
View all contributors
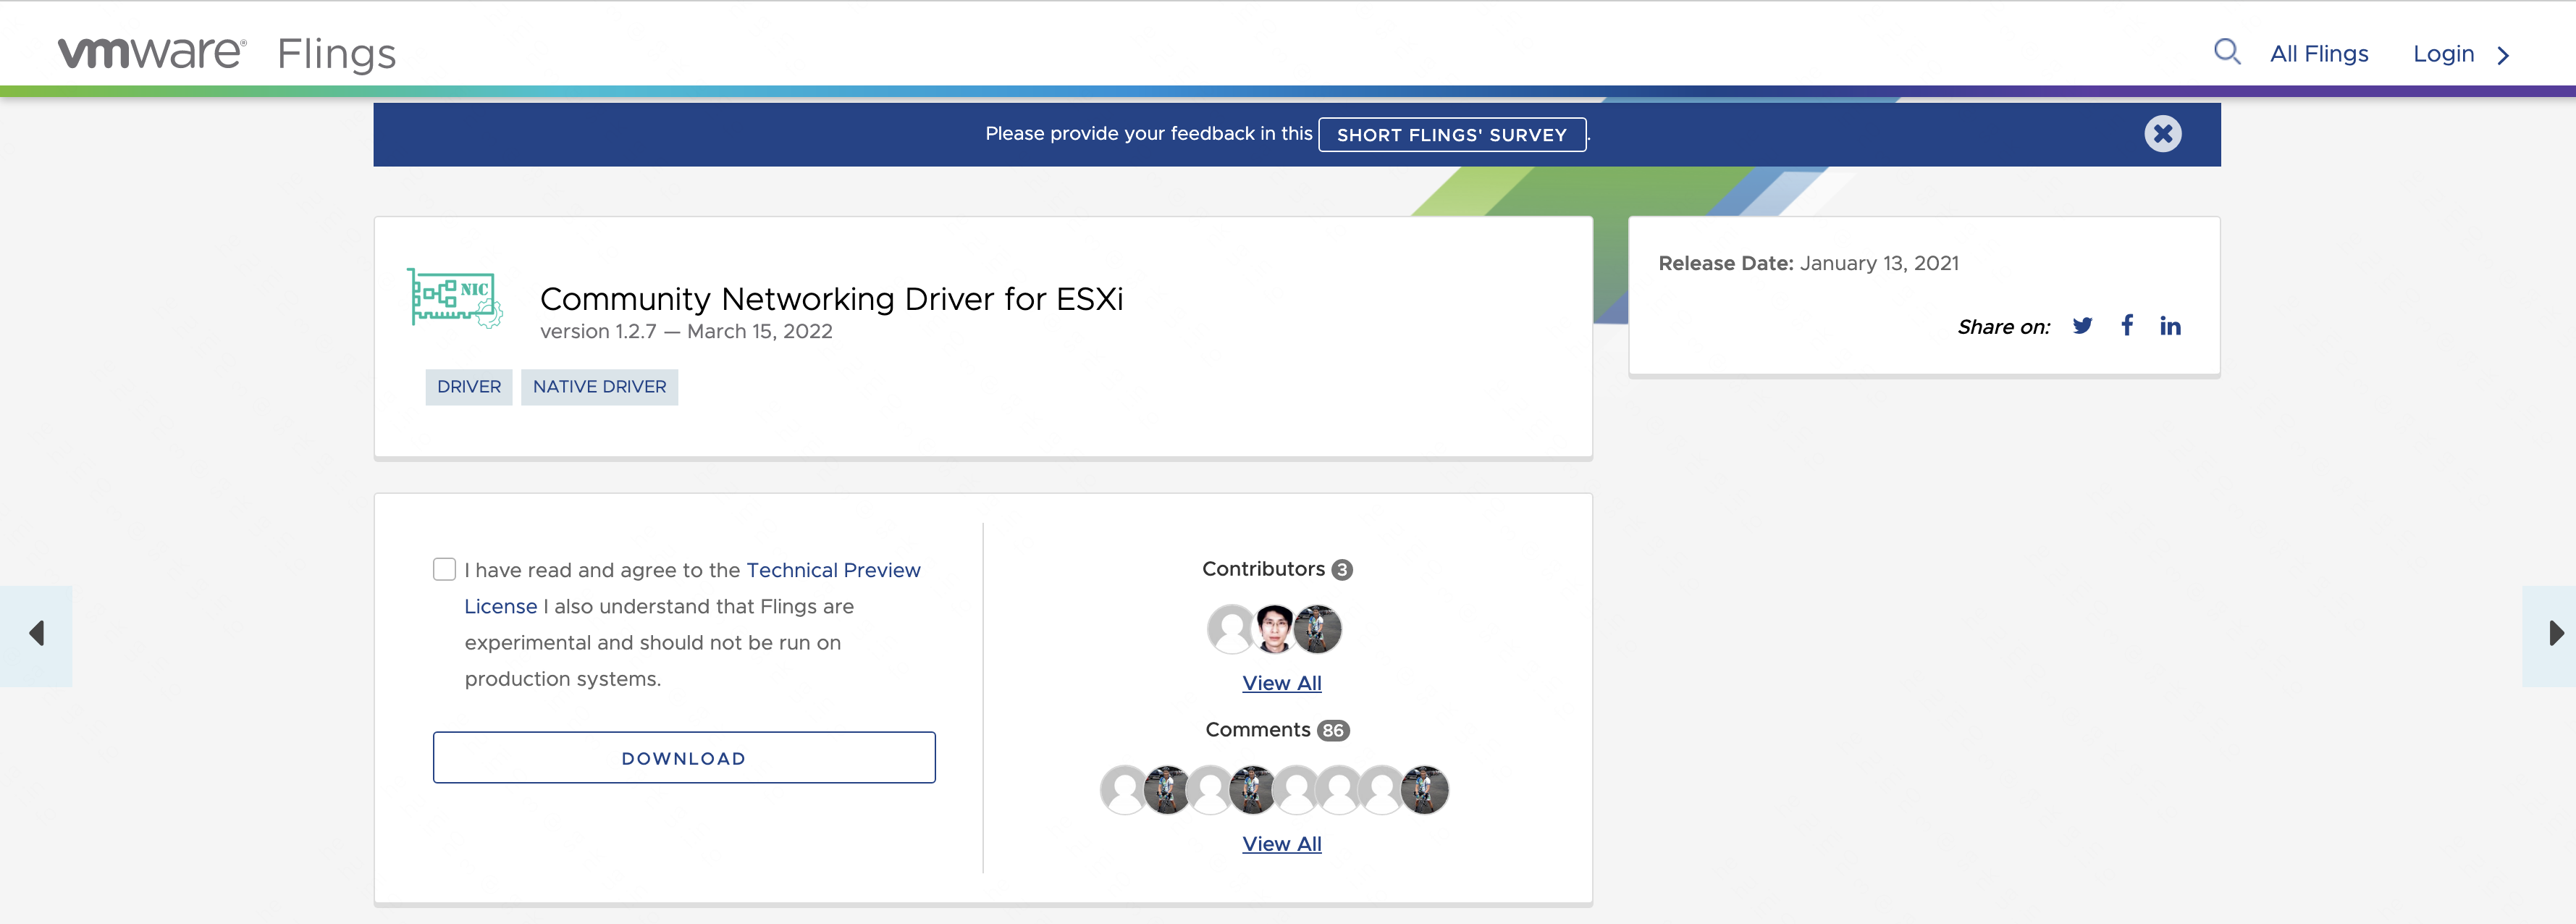pyautogui.click(x=1281, y=684)
